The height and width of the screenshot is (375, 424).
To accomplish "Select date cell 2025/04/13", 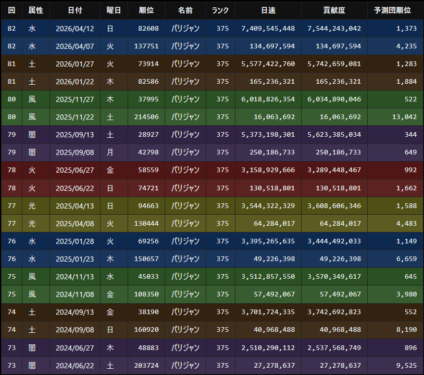I will coord(75,206).
